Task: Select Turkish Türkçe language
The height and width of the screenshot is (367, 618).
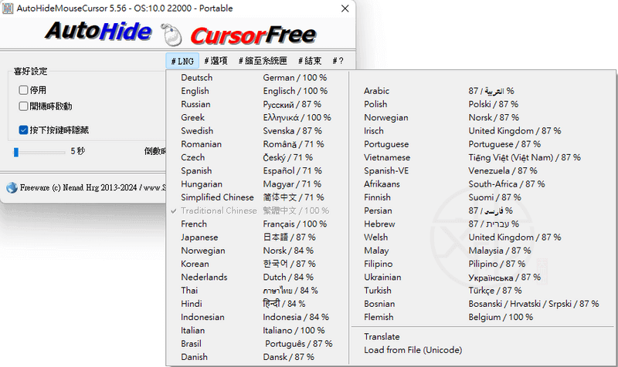Action: [483, 291]
